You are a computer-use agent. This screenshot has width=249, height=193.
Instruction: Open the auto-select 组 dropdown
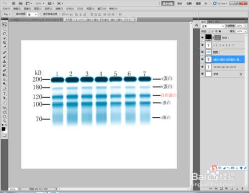coord(32,14)
